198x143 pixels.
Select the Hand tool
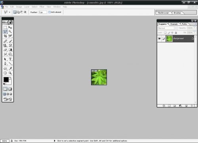click(5, 73)
